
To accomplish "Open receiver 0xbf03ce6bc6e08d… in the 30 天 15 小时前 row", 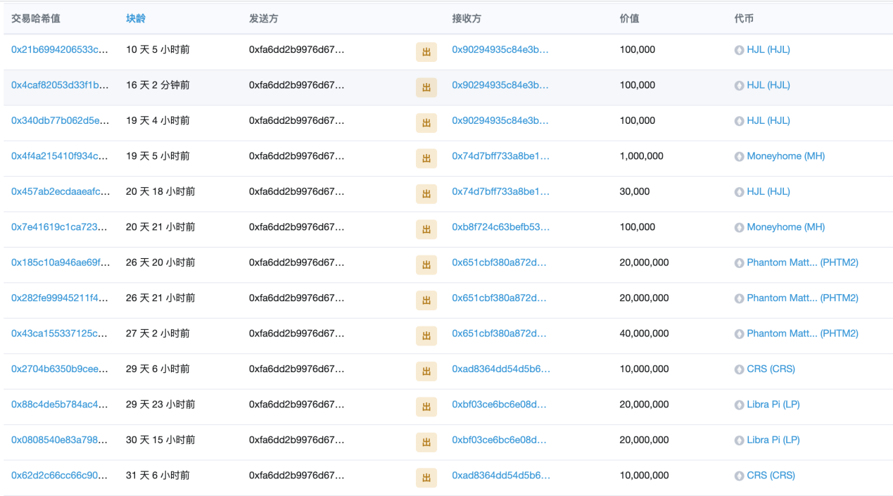I will pos(499,440).
